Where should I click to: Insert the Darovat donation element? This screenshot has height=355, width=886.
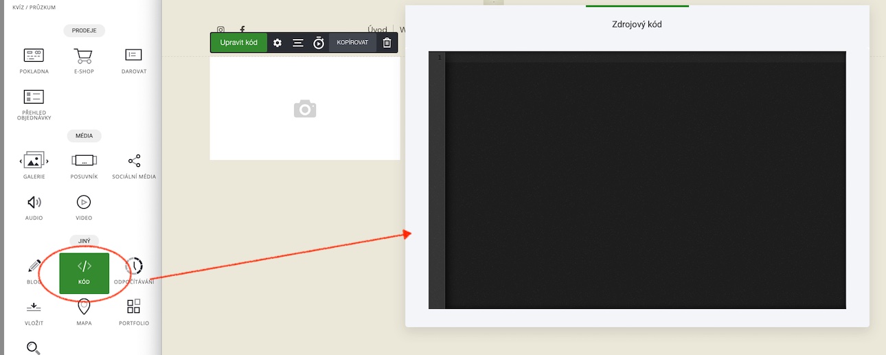pos(134,61)
